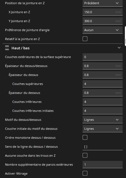Screen dimensions: 126x178
Task: Select the Couches inférieures initiales field
Action: pos(102,111)
